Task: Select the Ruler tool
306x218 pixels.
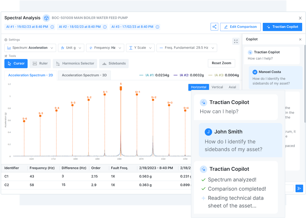Action: coord(40,63)
